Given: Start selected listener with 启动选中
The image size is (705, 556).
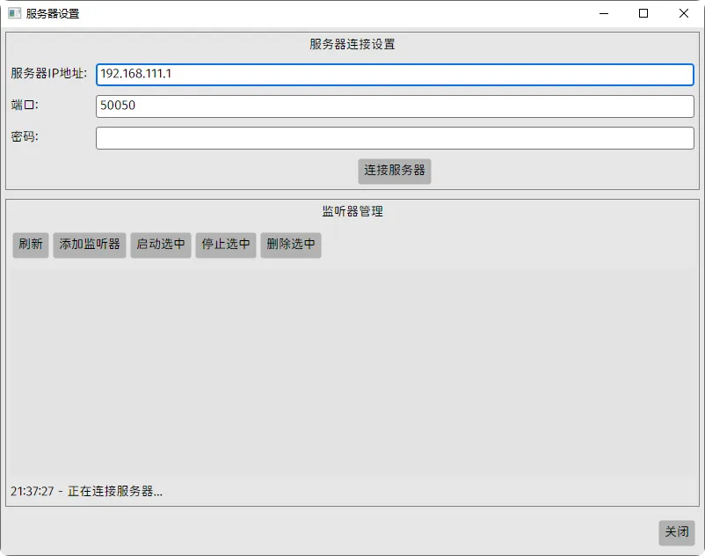Looking at the screenshot, I should (161, 245).
